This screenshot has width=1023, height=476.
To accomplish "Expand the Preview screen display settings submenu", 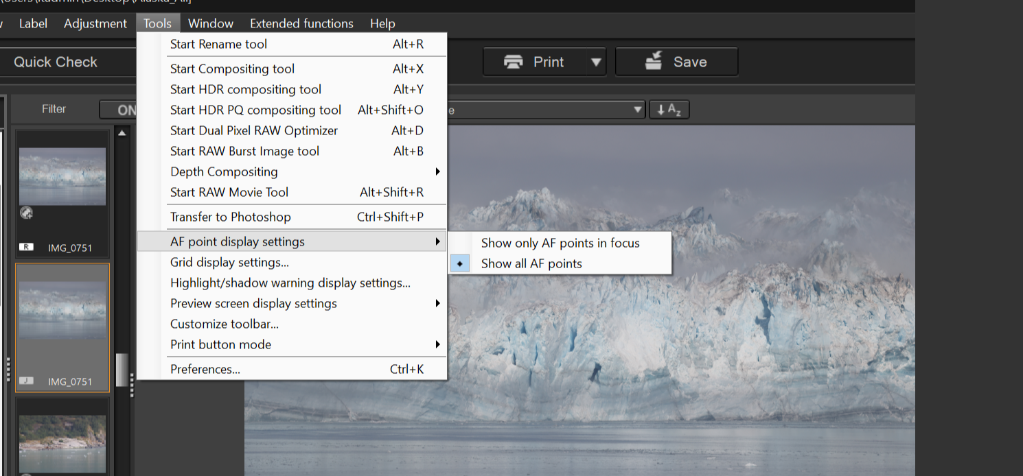I will 254,303.
